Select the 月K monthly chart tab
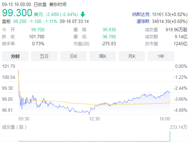The width and height of the screenshot is (190, 144). [132, 56]
